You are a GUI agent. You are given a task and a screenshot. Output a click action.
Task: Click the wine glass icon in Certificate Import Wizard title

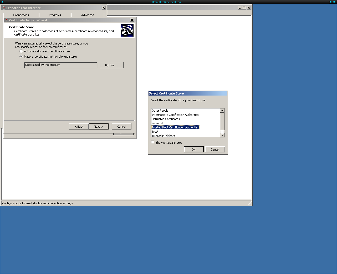click(x=7, y=20)
